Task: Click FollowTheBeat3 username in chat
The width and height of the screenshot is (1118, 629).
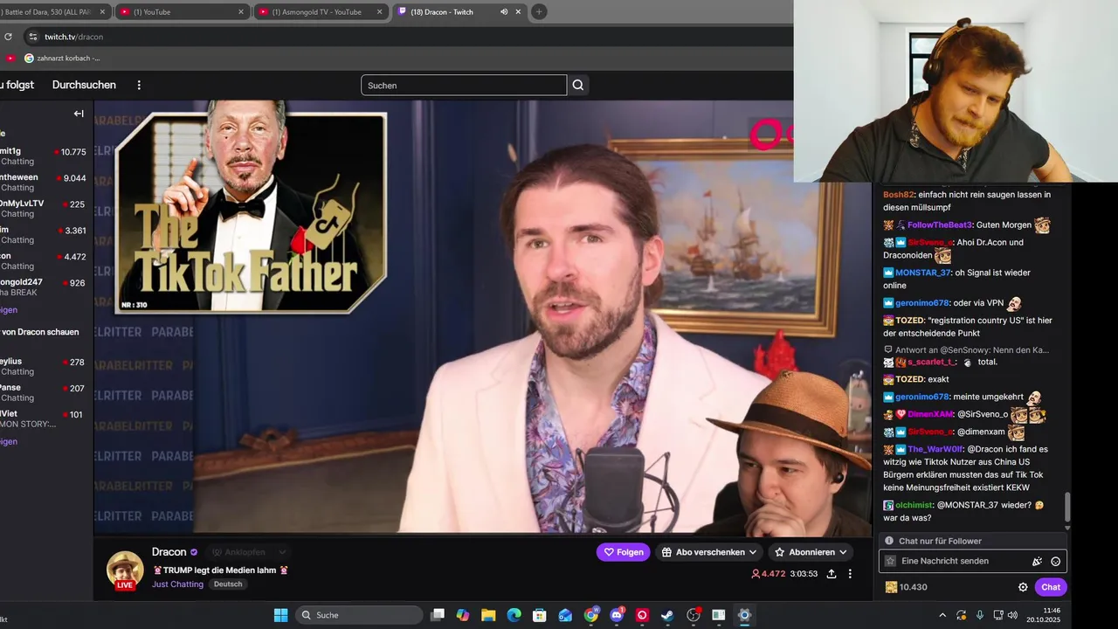Action: pyautogui.click(x=939, y=225)
